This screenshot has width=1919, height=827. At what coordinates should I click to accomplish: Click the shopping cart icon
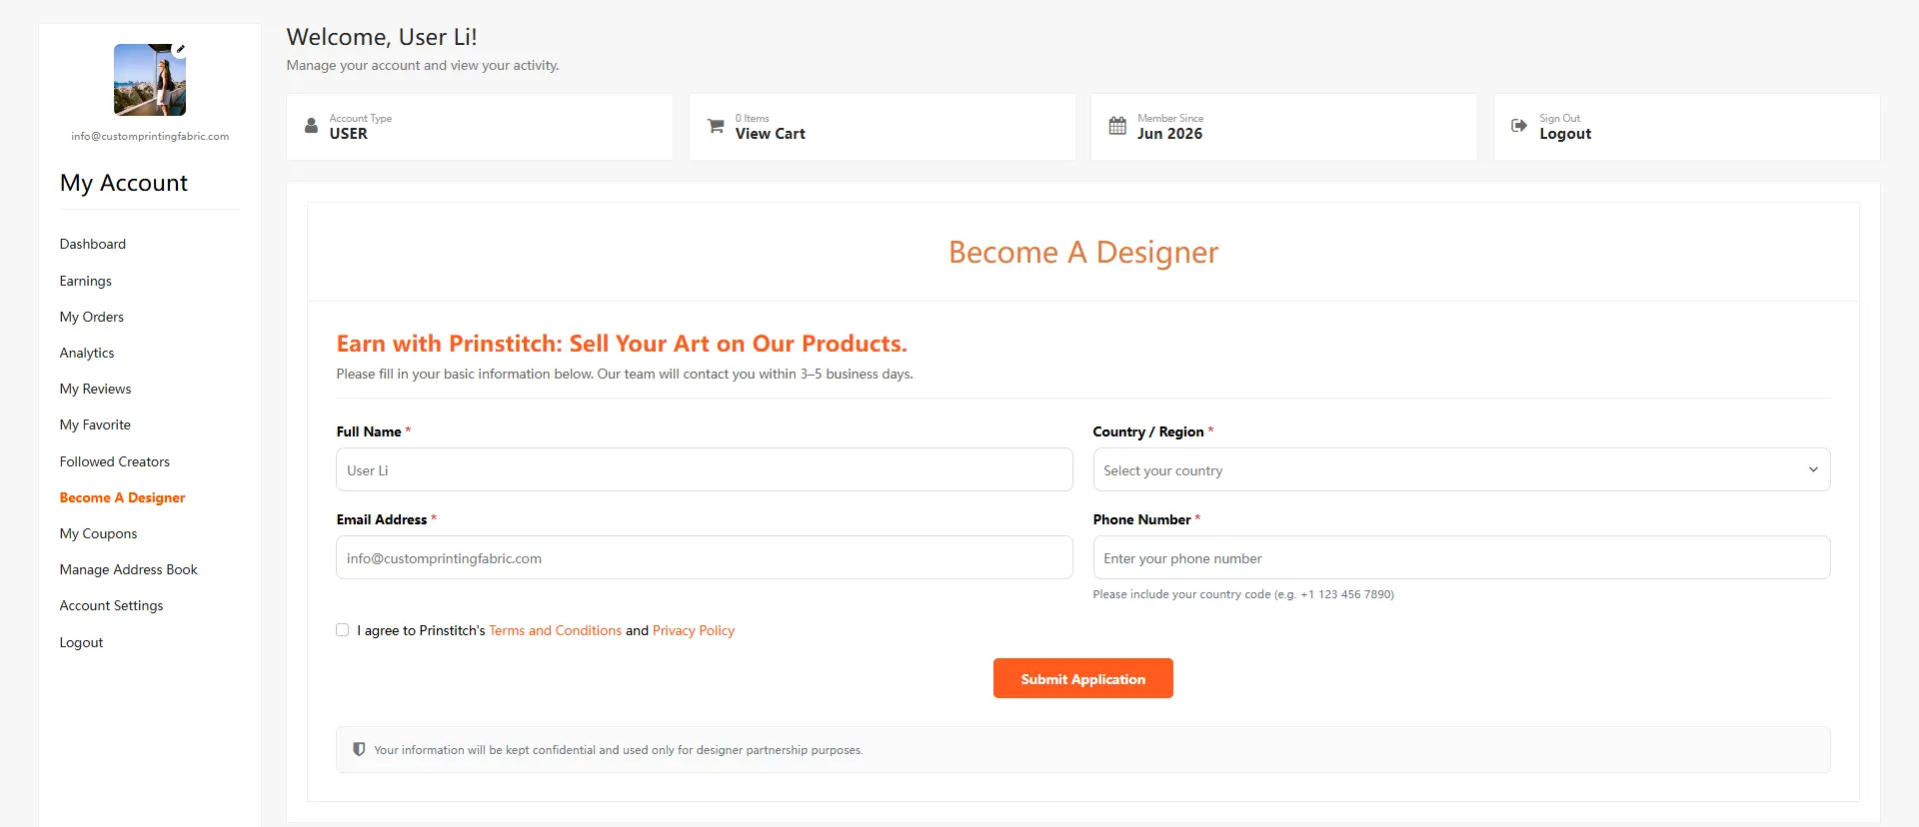point(716,126)
